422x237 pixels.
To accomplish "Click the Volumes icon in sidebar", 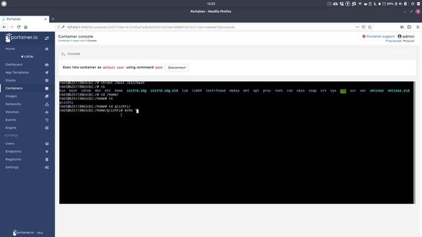I will pyautogui.click(x=47, y=112).
